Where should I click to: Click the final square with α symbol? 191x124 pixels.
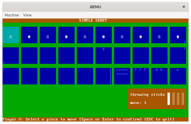coord(178,76)
